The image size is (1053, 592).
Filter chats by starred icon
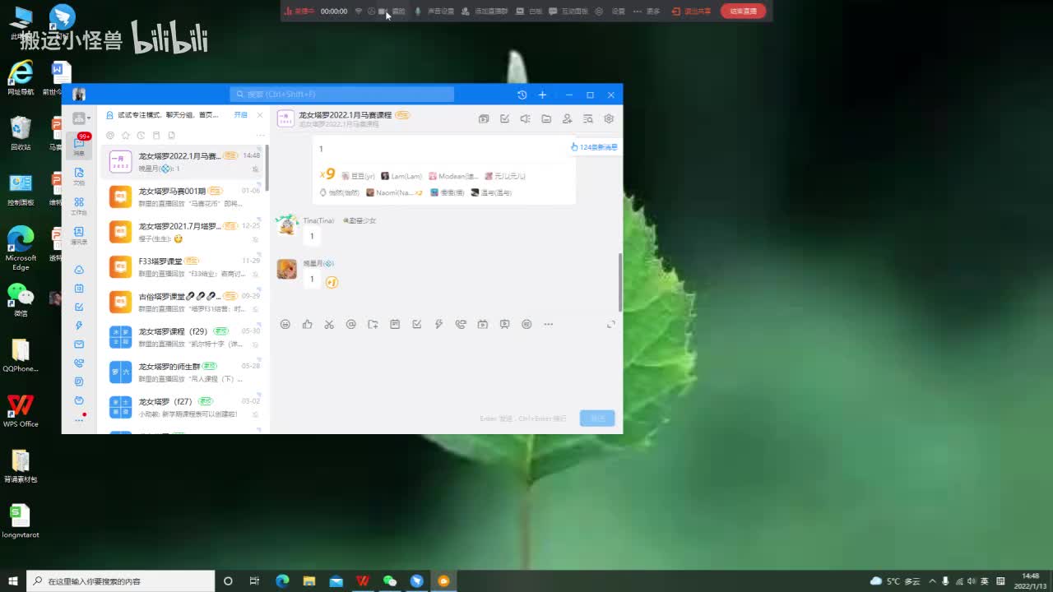pyautogui.click(x=126, y=136)
